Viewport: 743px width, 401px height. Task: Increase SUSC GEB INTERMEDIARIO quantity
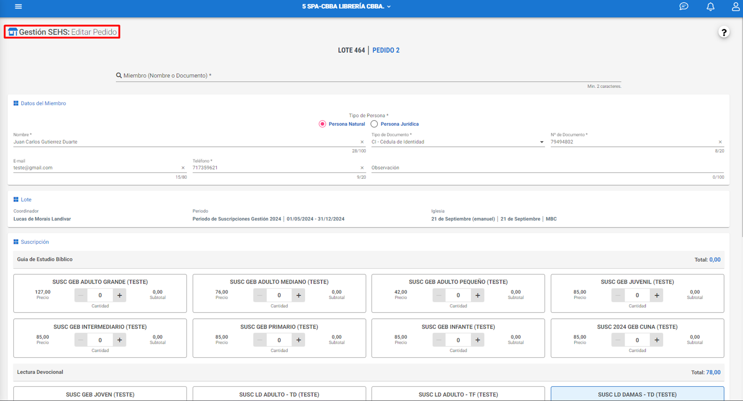120,340
